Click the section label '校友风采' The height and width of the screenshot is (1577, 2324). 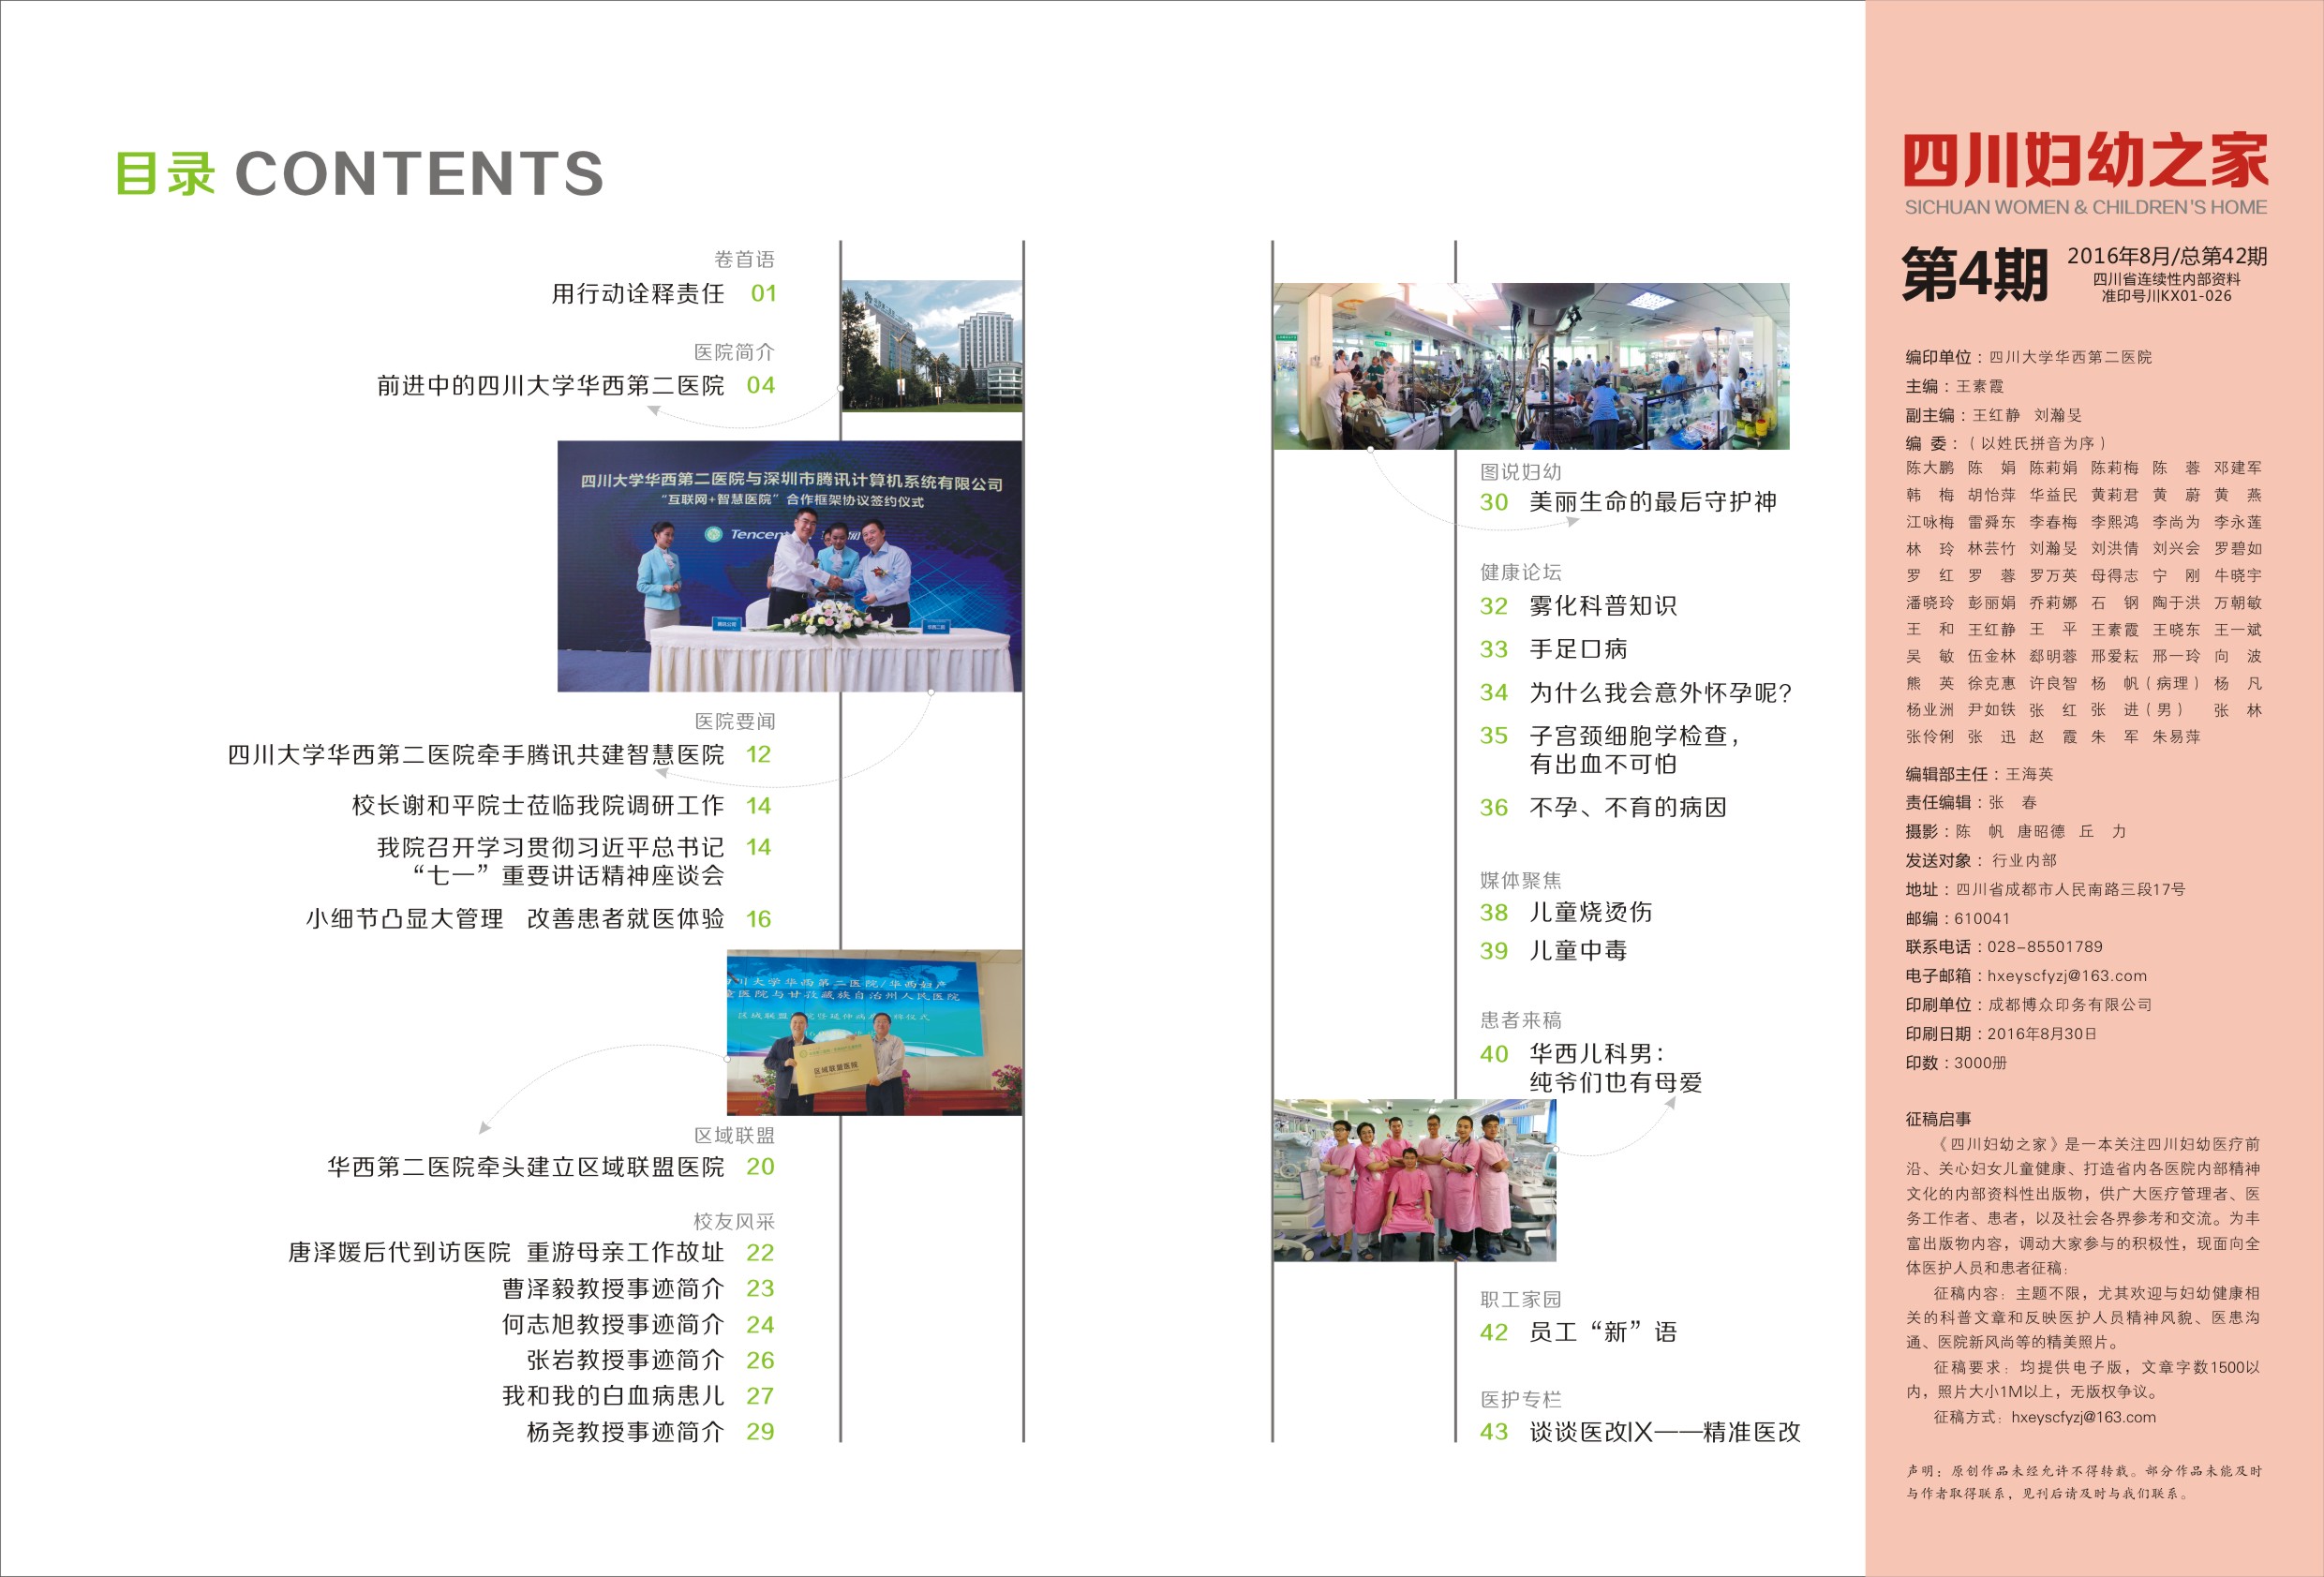(734, 1221)
